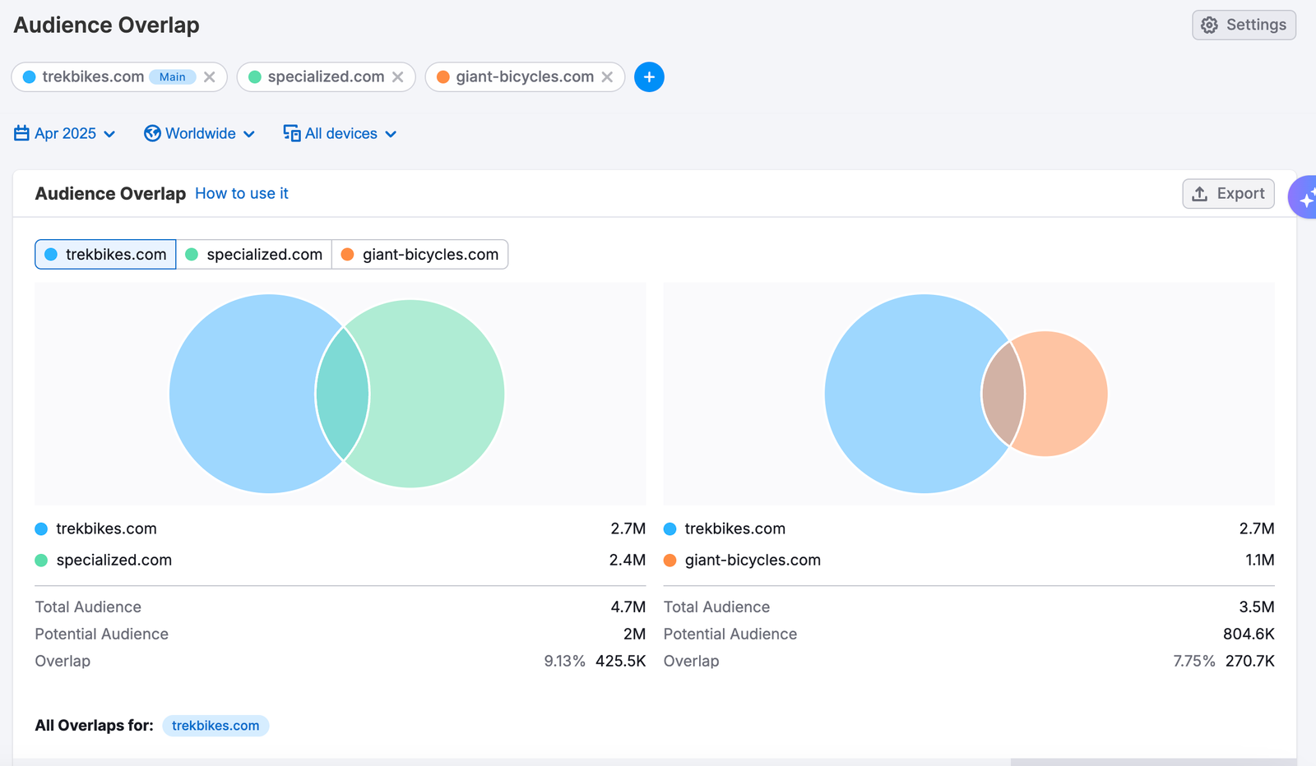Click the globe icon beside Worldwide
The height and width of the screenshot is (766, 1316).
pyautogui.click(x=152, y=133)
